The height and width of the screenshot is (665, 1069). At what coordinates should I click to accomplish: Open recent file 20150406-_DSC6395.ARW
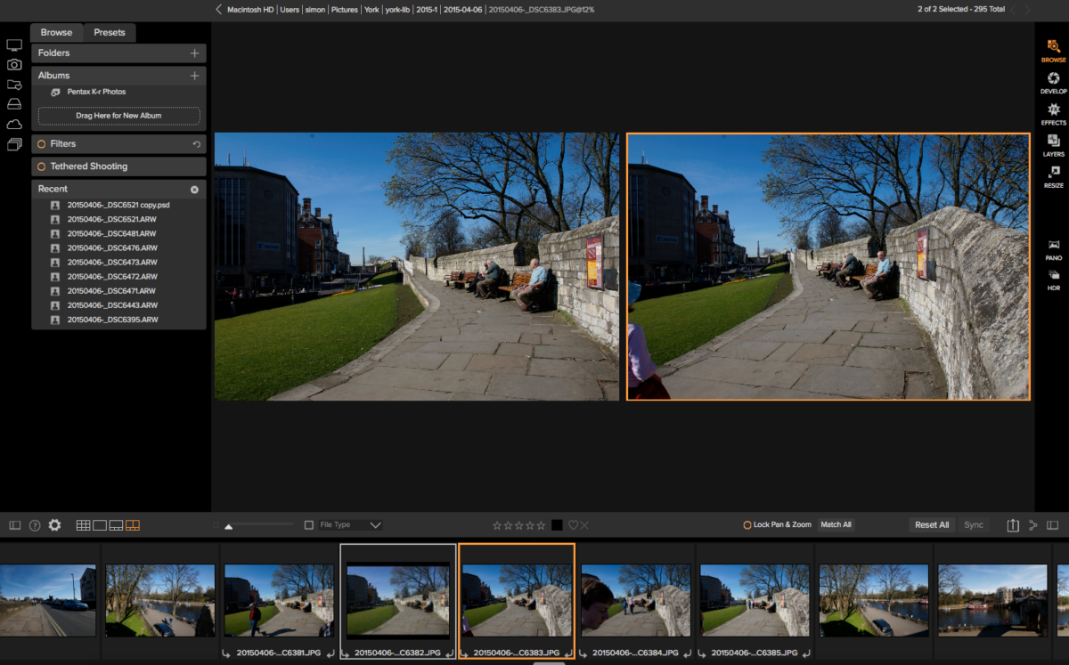pos(112,320)
